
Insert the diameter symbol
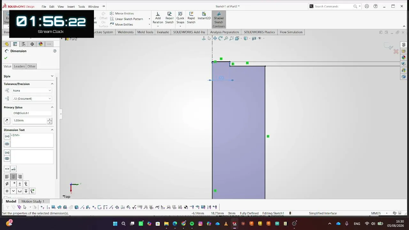tap(7, 184)
